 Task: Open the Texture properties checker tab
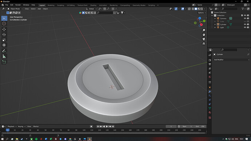210,118
